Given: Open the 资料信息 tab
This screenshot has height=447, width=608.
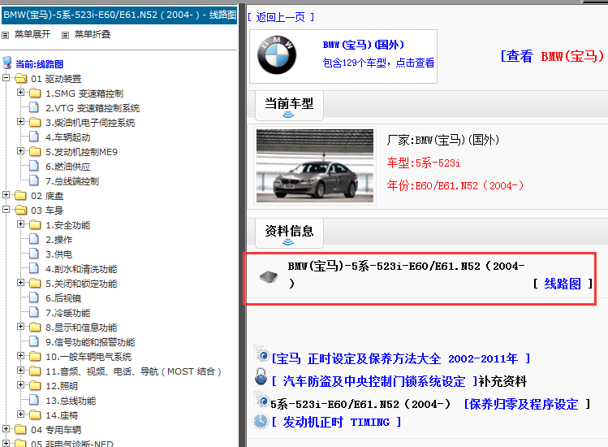Looking at the screenshot, I should pos(289,233).
